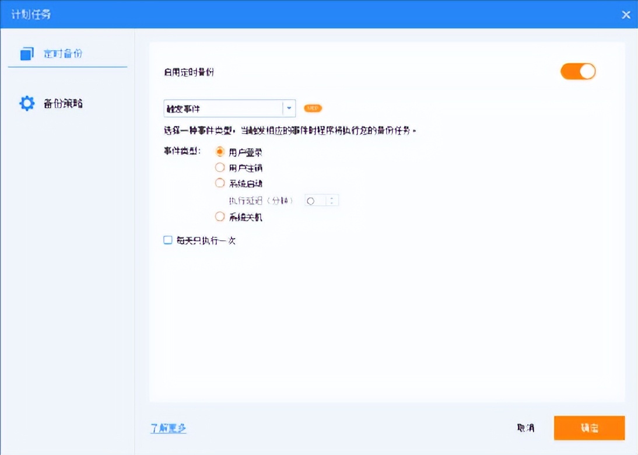Image resolution: width=638 pixels, height=455 pixels.
Task: Toggle off 启用定时备份 switch
Action: [x=578, y=71]
